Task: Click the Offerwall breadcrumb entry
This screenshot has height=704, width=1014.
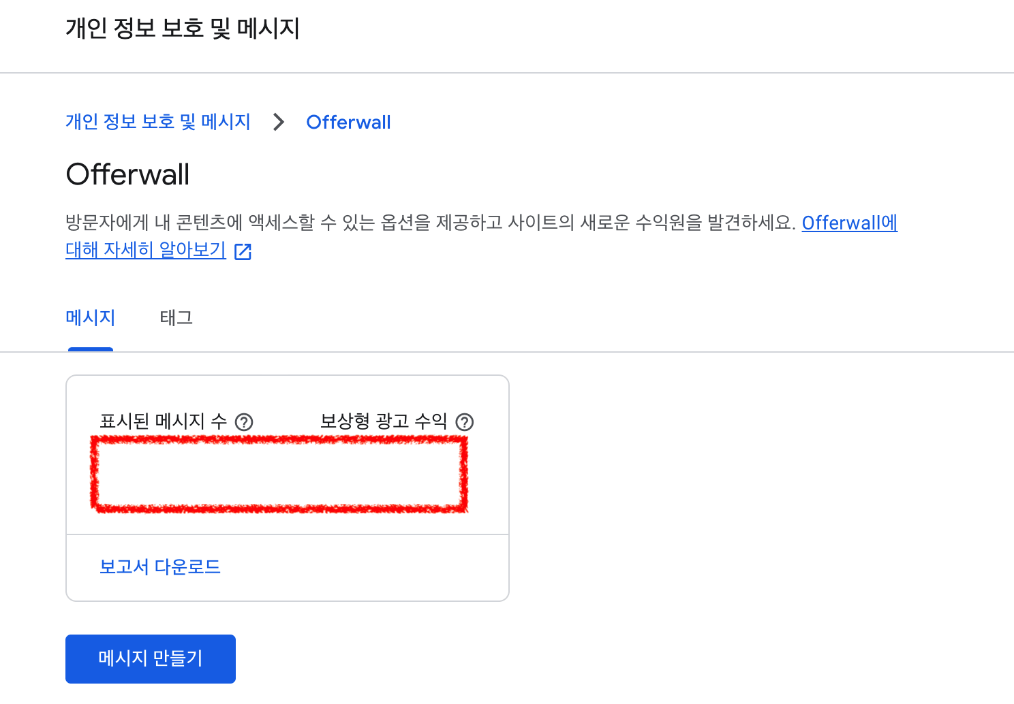Action: pos(348,122)
